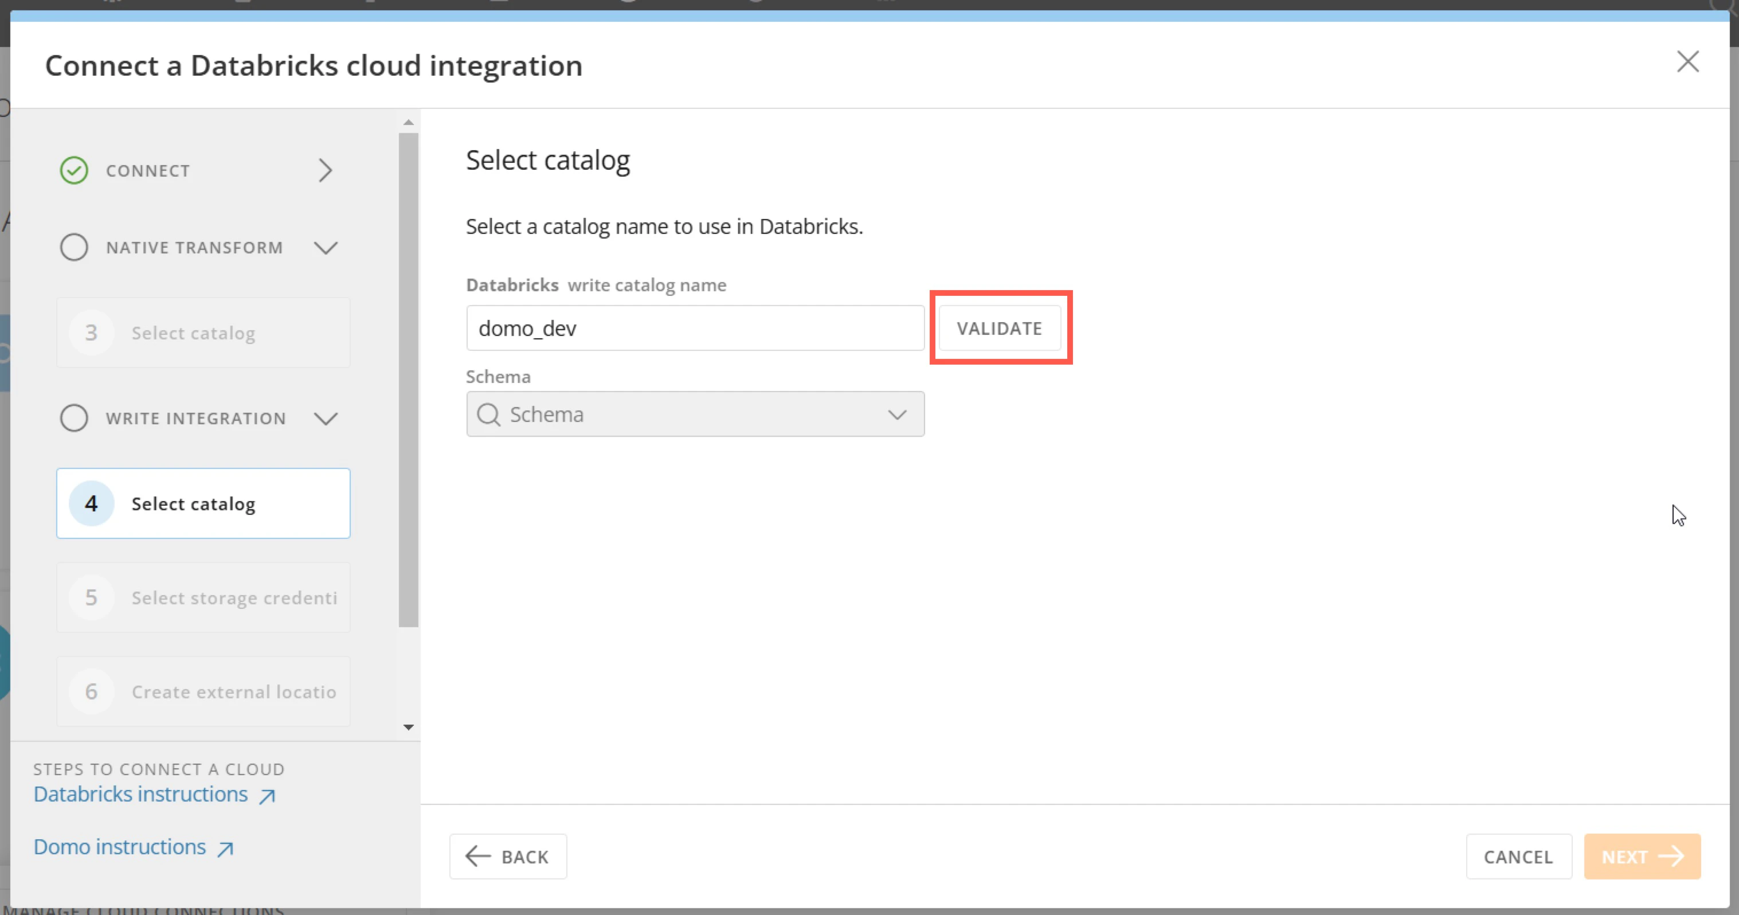
Task: Close the Databricks integration dialog
Action: [1687, 61]
